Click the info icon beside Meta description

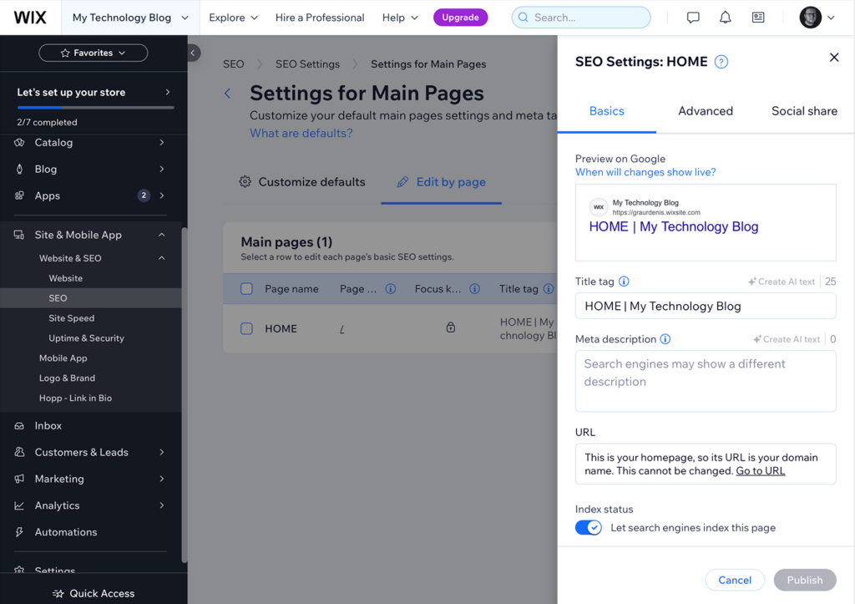pyautogui.click(x=665, y=339)
